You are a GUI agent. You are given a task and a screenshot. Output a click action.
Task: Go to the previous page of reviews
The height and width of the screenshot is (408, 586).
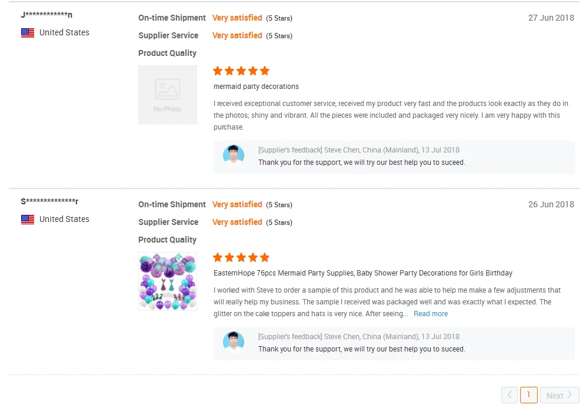click(510, 395)
